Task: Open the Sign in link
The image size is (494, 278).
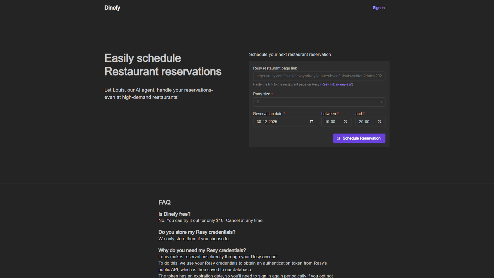Action: coord(379,8)
